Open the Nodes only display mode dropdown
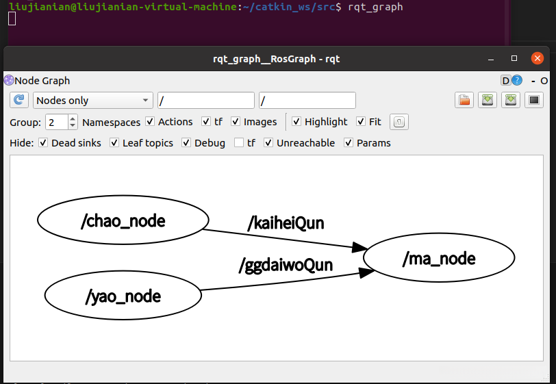This screenshot has width=556, height=384. point(93,101)
